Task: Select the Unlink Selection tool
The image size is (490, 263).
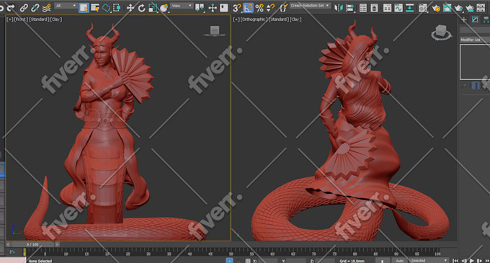Action: coord(35,7)
